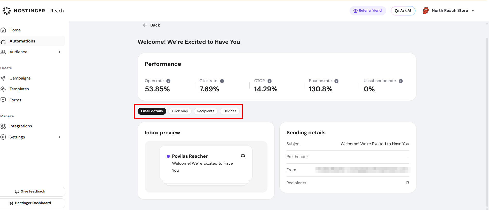The height and width of the screenshot is (210, 489).
Task: Click the Bounce rate info icon
Action: point(336,81)
